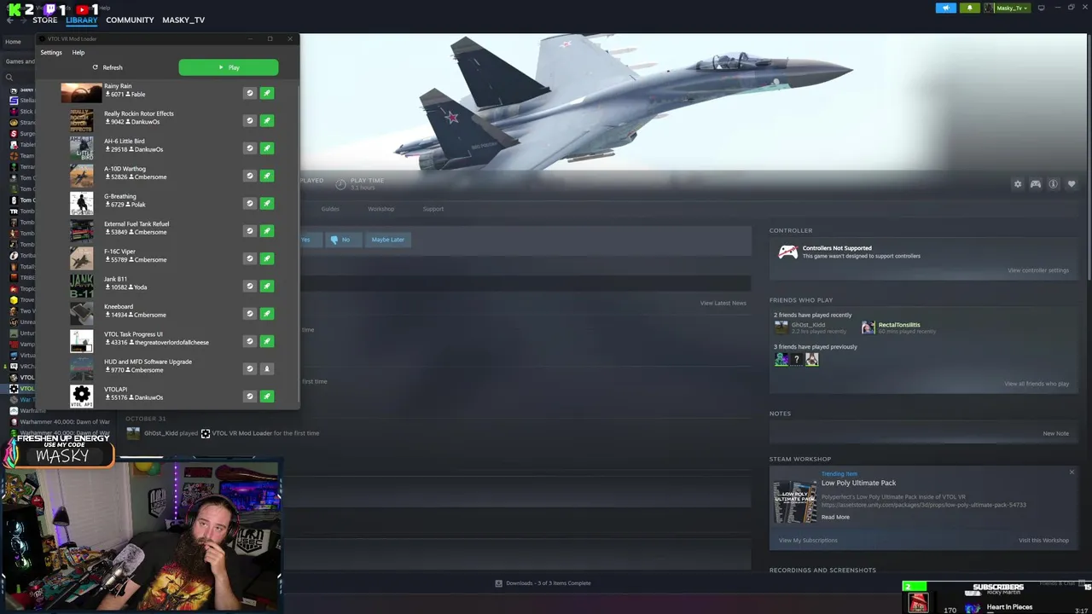This screenshot has width=1092, height=614.
Task: Open the Steam STORE tab
Action: pos(44,20)
